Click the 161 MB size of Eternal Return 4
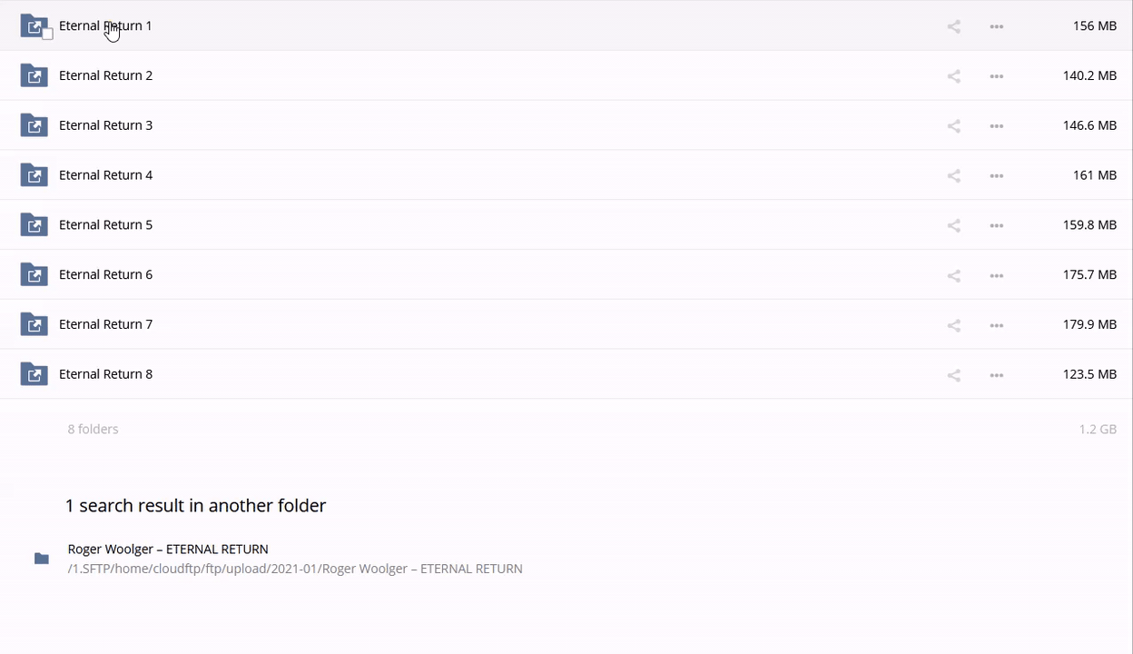 coord(1094,175)
